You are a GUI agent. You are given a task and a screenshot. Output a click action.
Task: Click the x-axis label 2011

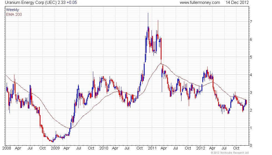click(x=152, y=148)
